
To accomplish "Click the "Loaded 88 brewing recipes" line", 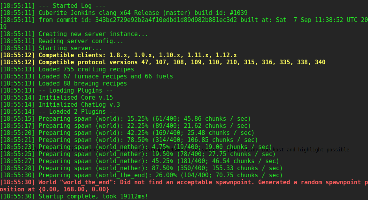I will [83, 84].
